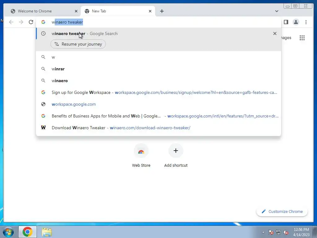Close the New Tab tab

[x=150, y=11]
